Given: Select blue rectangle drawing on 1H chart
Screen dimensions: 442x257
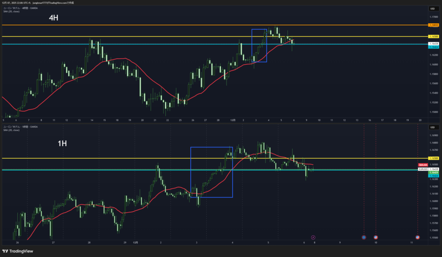Looking at the screenshot, I should tap(191, 172).
